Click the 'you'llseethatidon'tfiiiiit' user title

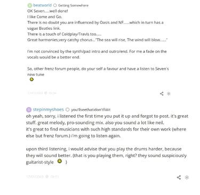91,110
